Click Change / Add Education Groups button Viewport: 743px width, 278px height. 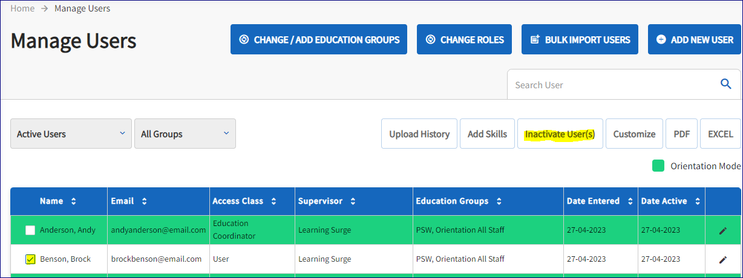(x=319, y=39)
